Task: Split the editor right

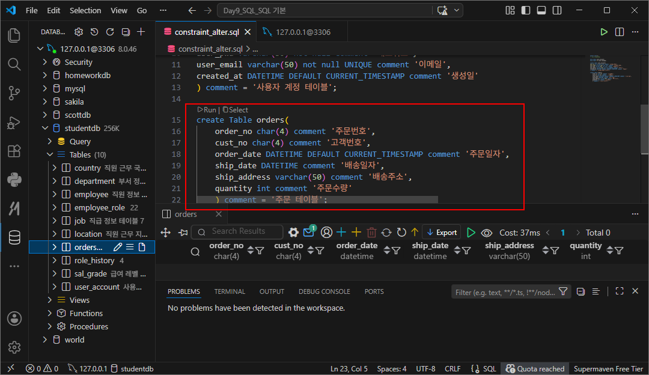Action: tap(620, 32)
